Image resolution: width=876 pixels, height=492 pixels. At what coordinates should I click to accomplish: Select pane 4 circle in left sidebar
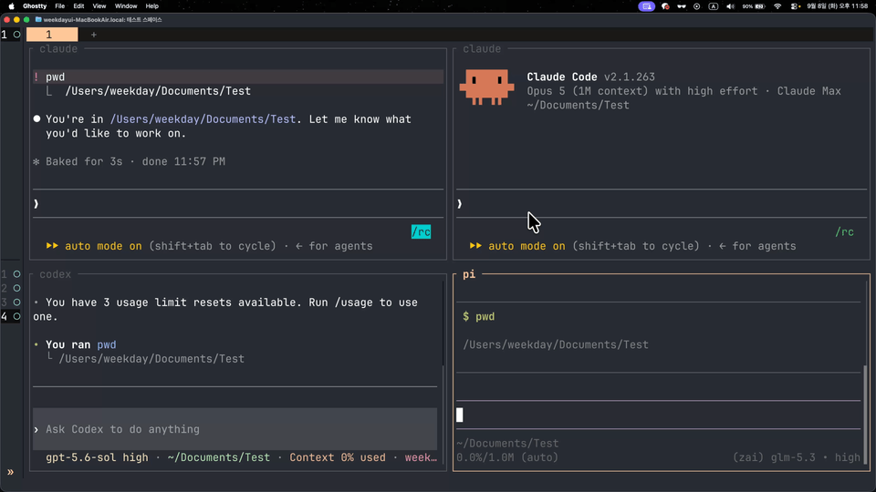(x=16, y=316)
